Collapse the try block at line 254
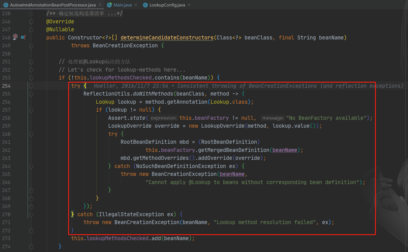This screenshot has height=252, width=408. (31, 86)
